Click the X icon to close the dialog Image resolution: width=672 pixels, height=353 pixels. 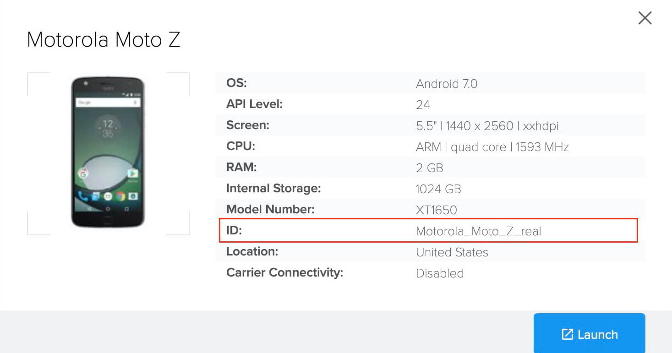(645, 18)
